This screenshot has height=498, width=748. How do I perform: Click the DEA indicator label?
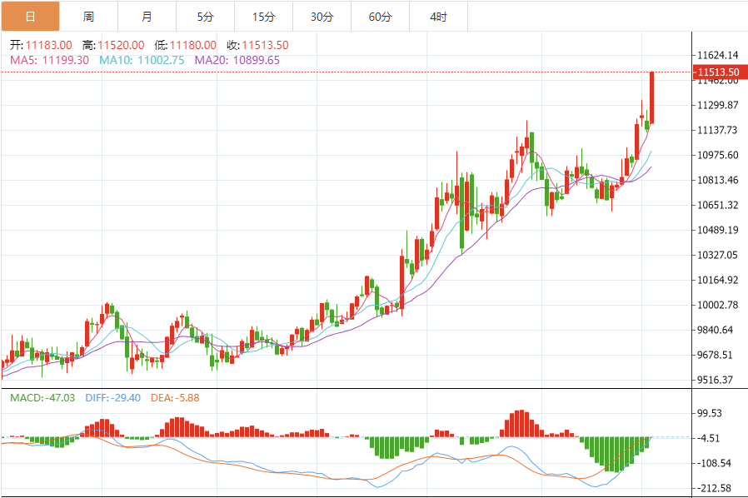pyautogui.click(x=175, y=398)
